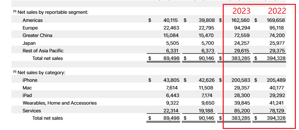Image resolution: width=299 pixels, height=130 pixels.
Task: Select the 2022 column header
Action: coord(277,11)
